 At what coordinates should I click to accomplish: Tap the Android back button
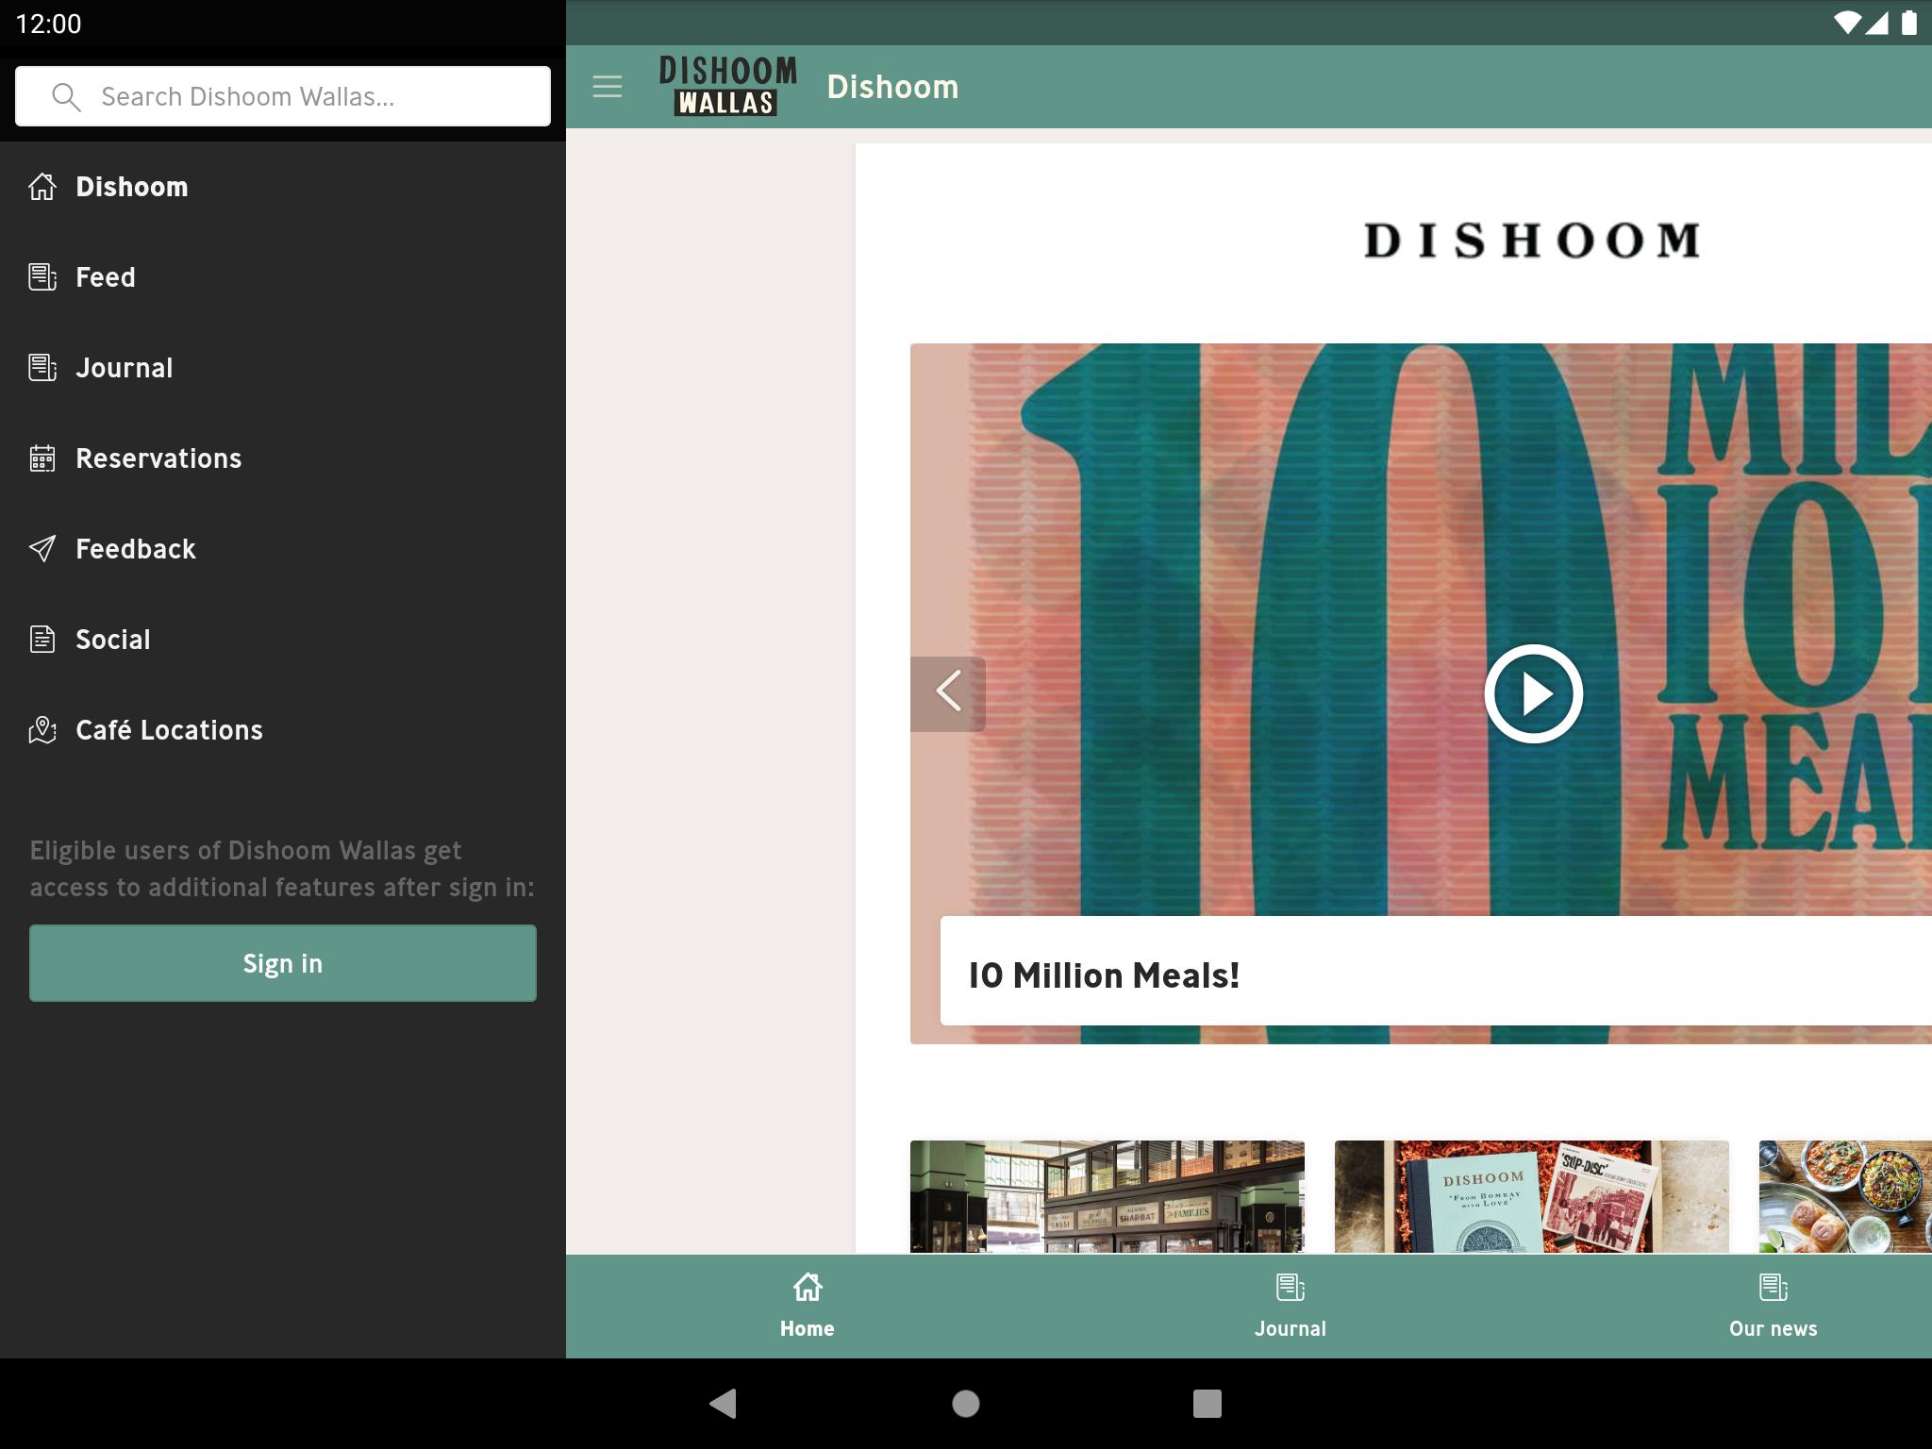point(724,1404)
